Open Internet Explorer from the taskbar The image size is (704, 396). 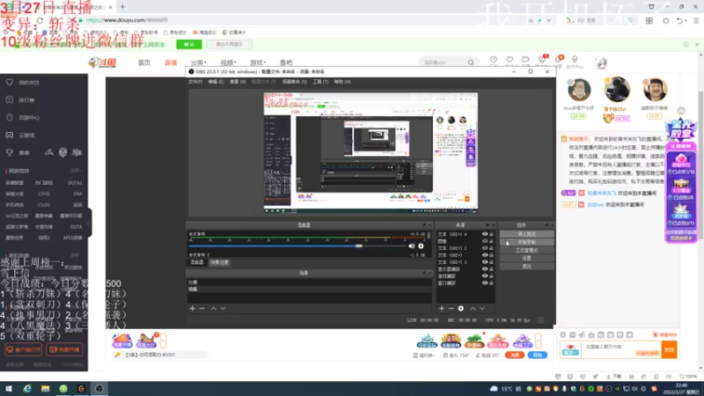(27, 389)
